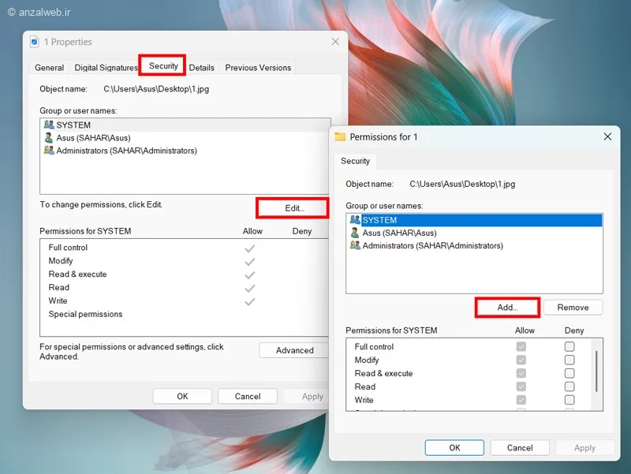Open Advanced security settings
Image resolution: width=631 pixels, height=474 pixels.
pos(294,350)
